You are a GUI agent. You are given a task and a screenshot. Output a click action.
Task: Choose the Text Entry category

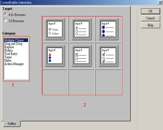[x=16, y=54]
